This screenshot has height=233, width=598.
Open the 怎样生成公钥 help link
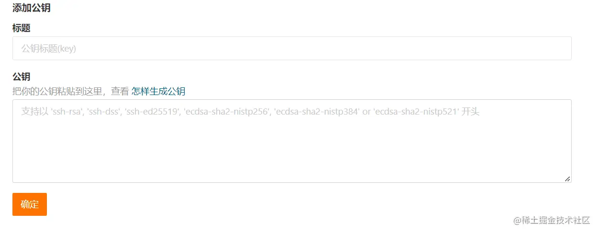(x=158, y=91)
